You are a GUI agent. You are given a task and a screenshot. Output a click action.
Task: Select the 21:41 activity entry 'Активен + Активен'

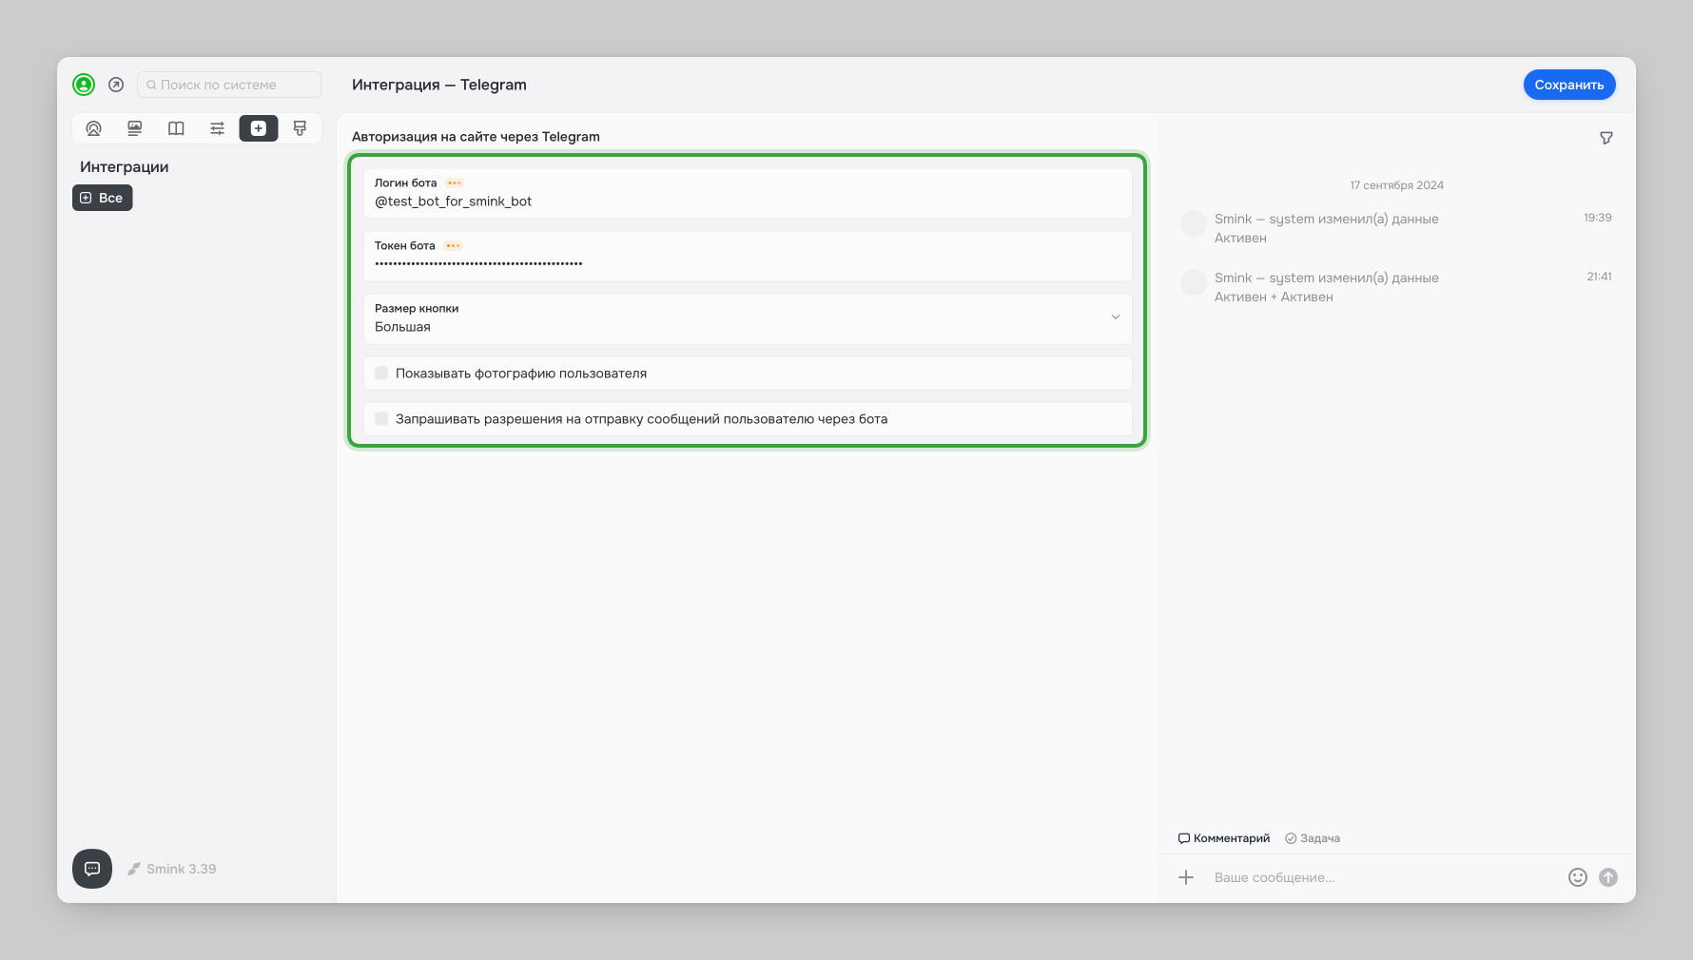pos(1396,287)
